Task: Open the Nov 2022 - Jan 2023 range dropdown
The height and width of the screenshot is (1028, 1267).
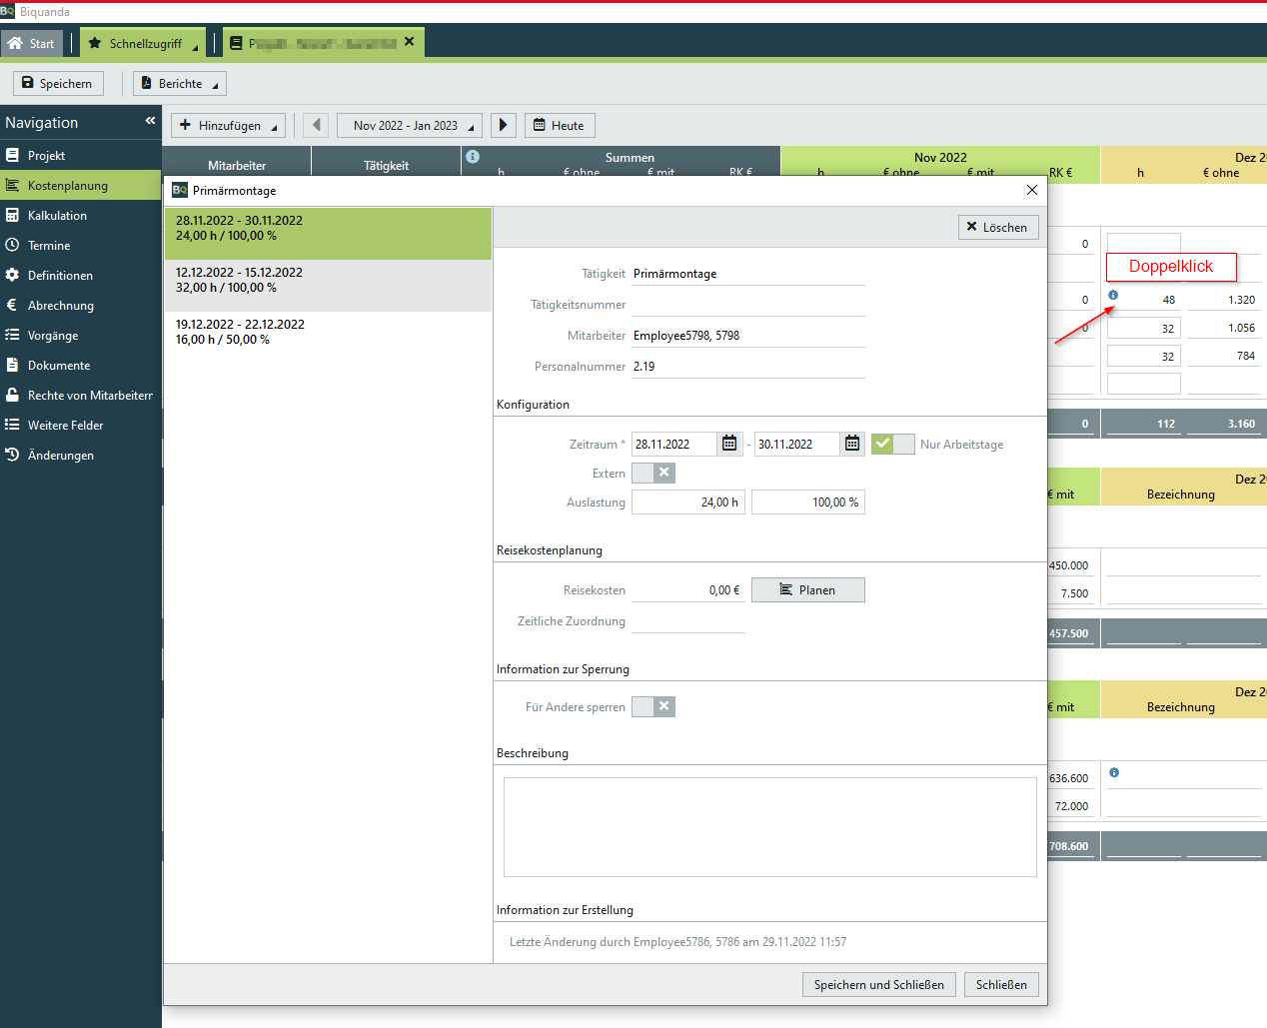Action: click(x=409, y=125)
